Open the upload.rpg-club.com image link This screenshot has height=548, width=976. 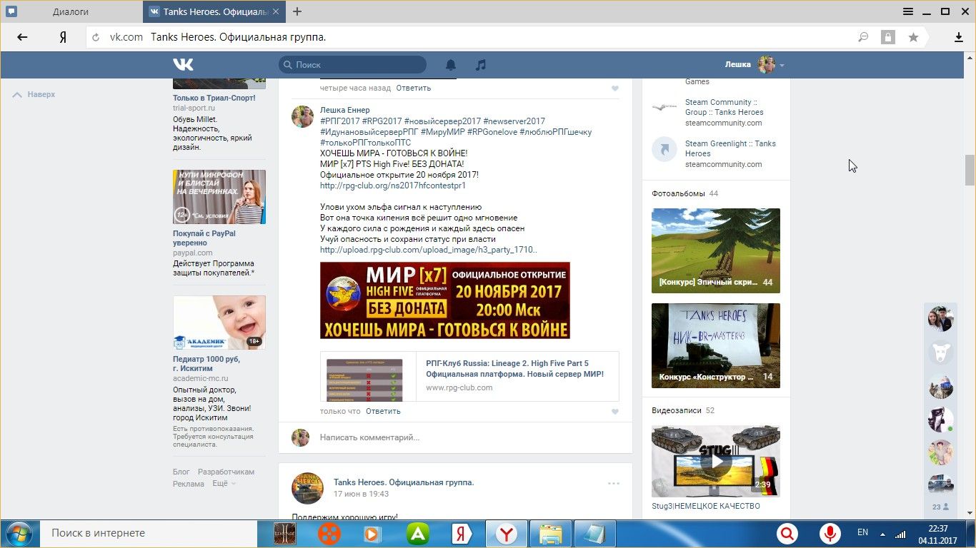click(x=428, y=250)
